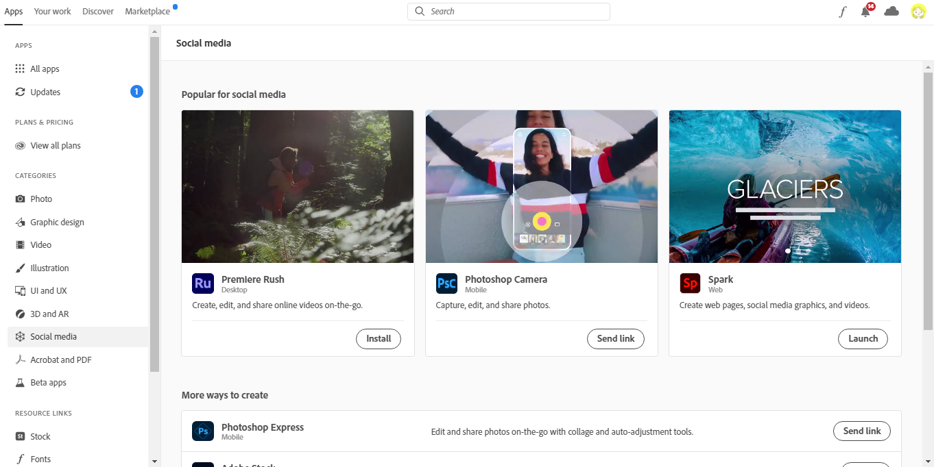Click the Premiere Rush app icon
934x467 pixels.
[x=203, y=283]
